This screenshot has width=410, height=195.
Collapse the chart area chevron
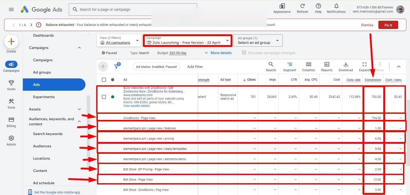point(399,67)
